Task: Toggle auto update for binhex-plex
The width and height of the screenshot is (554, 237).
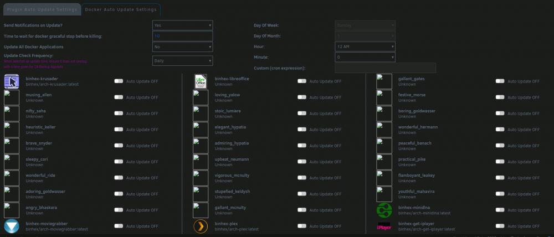Action: 302,226
